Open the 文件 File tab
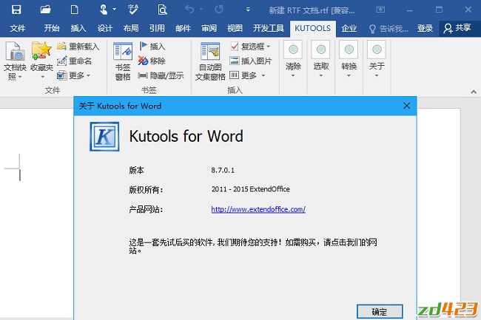This screenshot has width=481, height=320. click(x=18, y=28)
